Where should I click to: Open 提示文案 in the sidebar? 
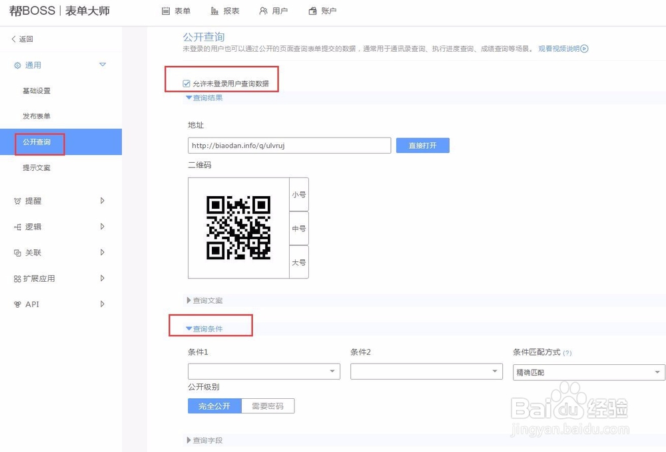coord(37,168)
